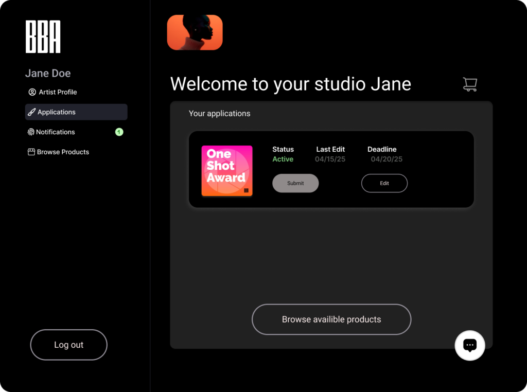Open the shopping cart
The image size is (527, 392).
point(470,84)
